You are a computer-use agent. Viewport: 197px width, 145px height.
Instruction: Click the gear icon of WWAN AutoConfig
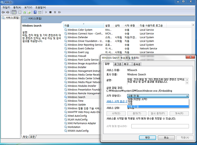point(66,131)
